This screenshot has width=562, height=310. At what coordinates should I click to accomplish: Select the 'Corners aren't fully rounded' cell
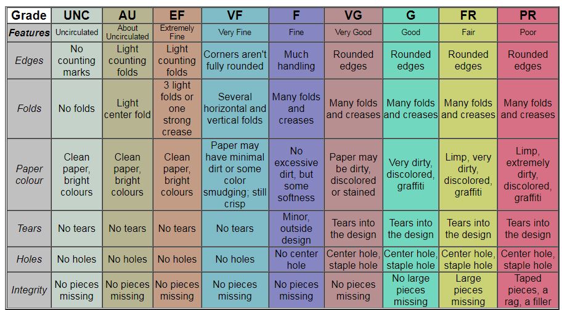[235, 60]
